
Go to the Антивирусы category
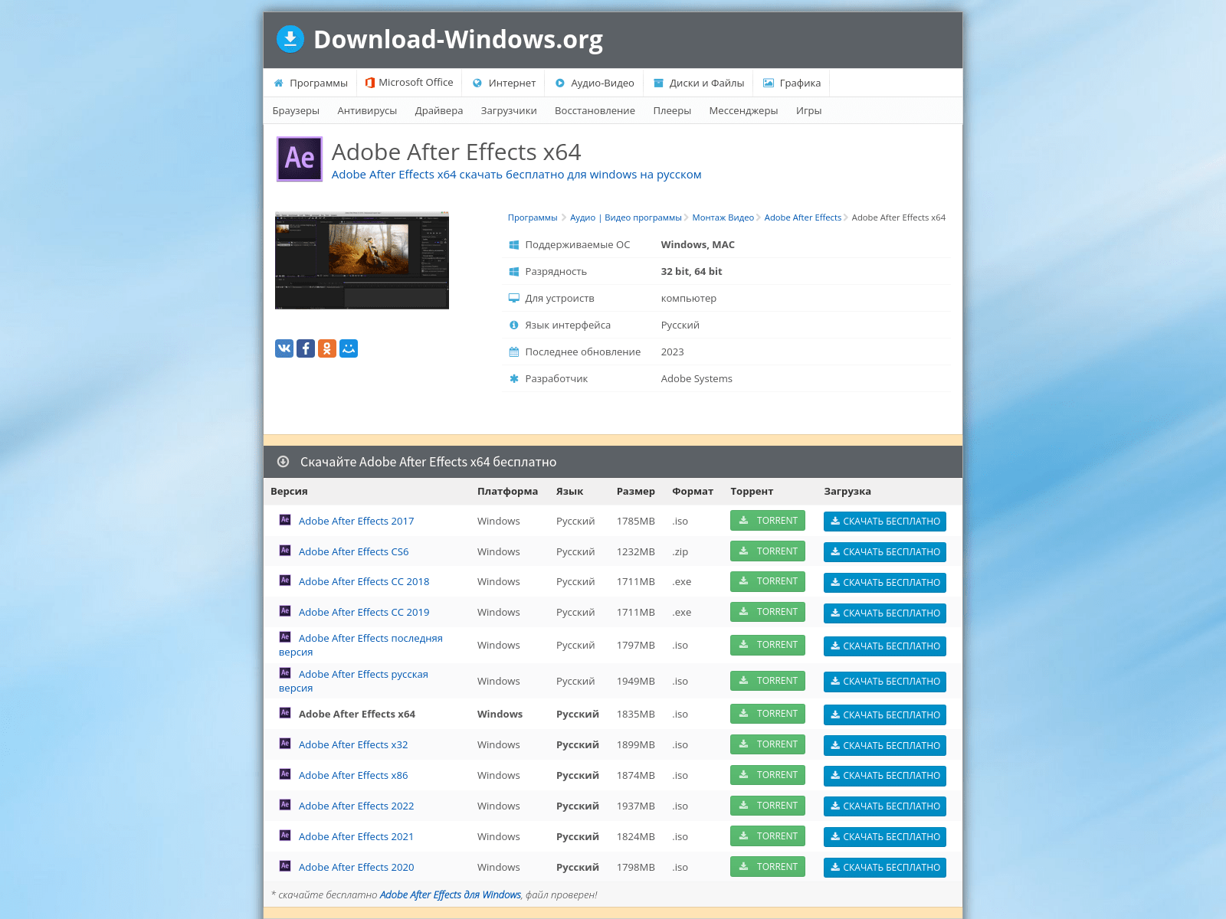click(x=367, y=111)
